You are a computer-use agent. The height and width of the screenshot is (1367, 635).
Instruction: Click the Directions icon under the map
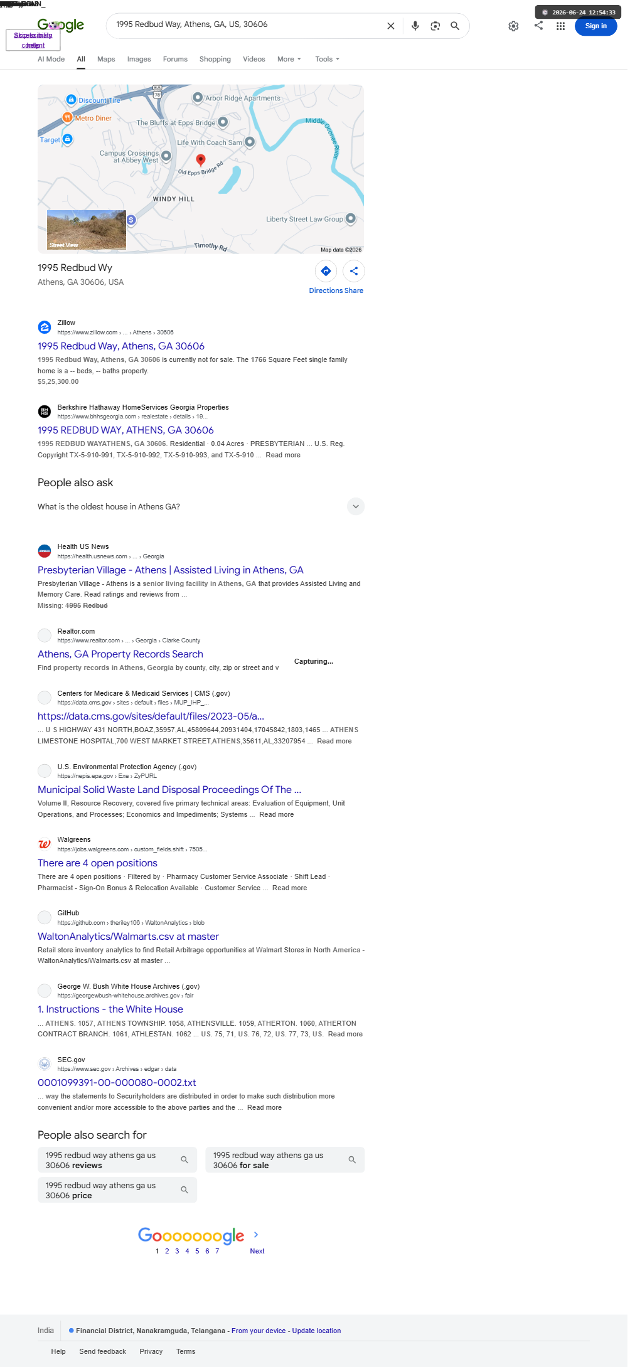pos(326,271)
